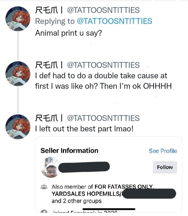
Task: Open YARDSALES HOPEMILLS group link
Action: pos(87,194)
